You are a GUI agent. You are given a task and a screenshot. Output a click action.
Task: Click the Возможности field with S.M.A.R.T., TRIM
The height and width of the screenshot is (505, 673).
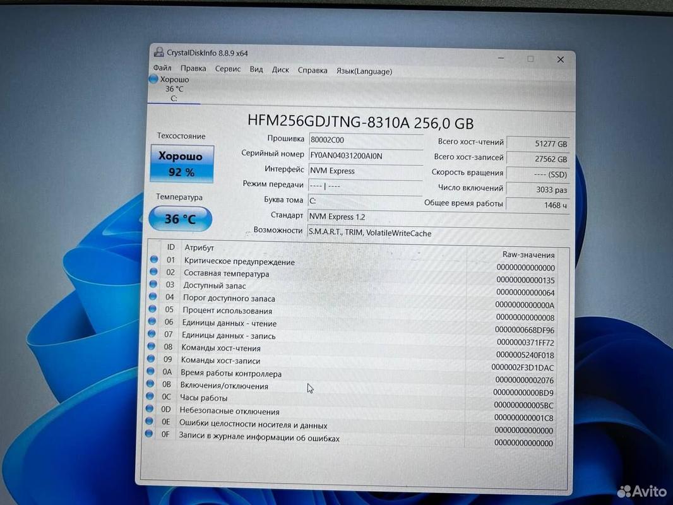click(x=438, y=233)
